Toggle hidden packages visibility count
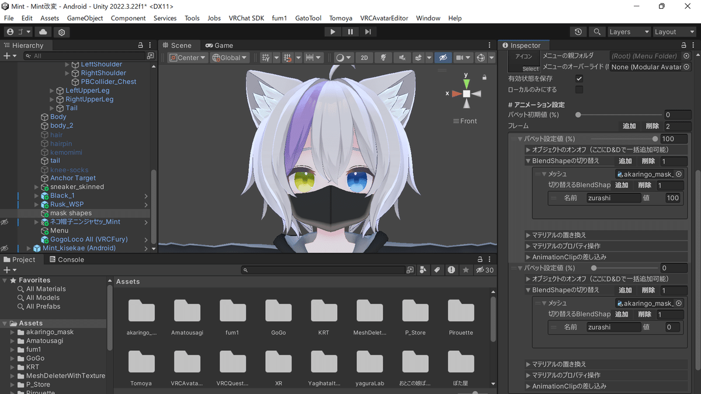 (x=485, y=270)
